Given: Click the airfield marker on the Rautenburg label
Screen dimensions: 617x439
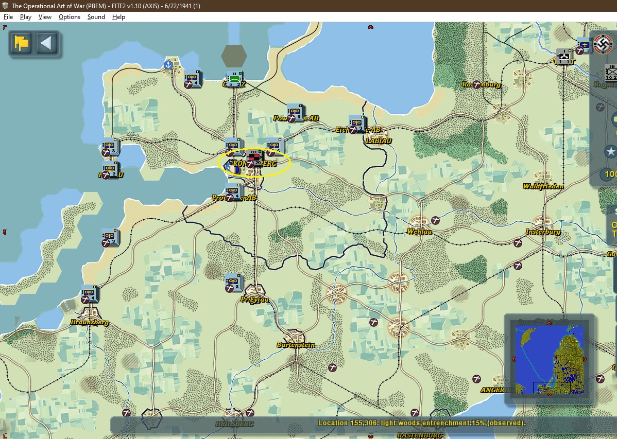Looking at the screenshot, I should point(476,84).
